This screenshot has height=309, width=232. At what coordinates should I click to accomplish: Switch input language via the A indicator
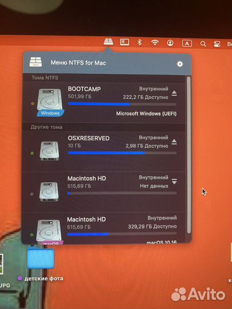click(187, 43)
